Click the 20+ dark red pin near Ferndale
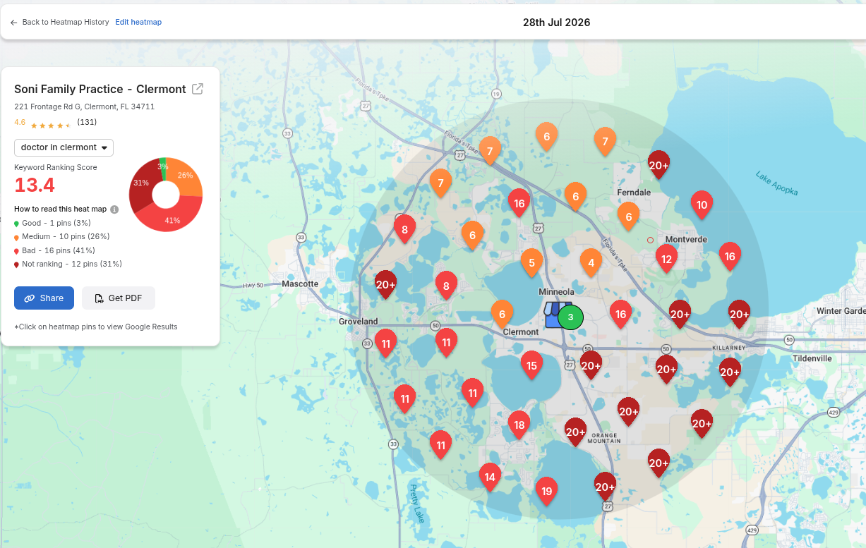This screenshot has width=866, height=548. pyautogui.click(x=658, y=164)
